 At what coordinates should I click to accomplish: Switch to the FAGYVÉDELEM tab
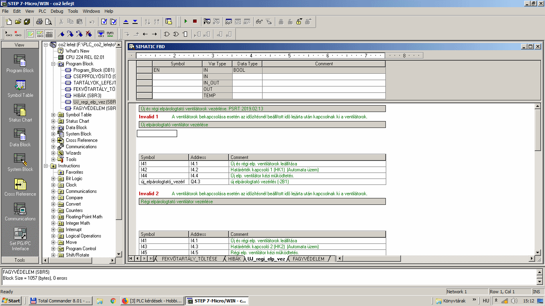click(x=308, y=259)
